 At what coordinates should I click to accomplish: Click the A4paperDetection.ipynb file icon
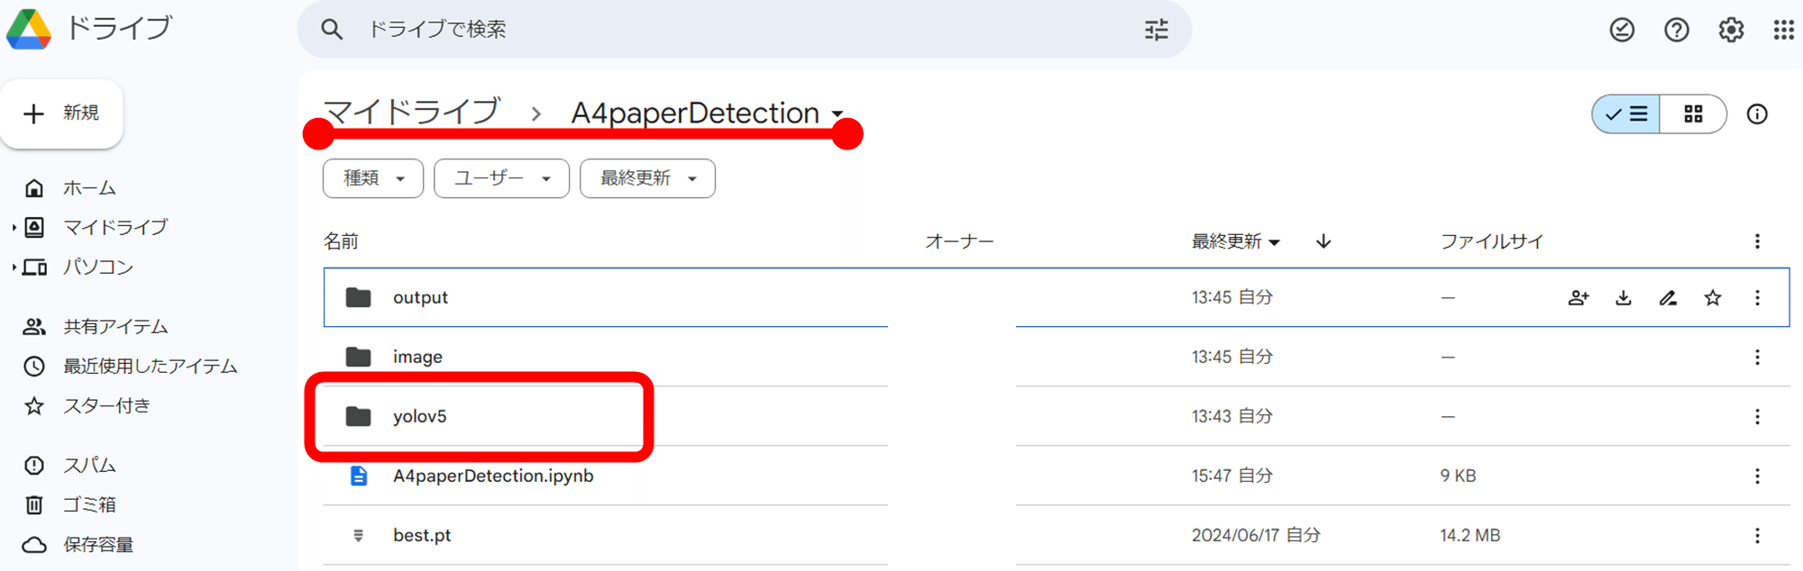point(359,476)
